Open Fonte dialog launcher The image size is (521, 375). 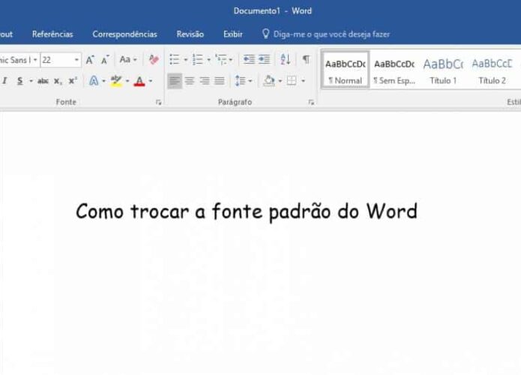158,103
